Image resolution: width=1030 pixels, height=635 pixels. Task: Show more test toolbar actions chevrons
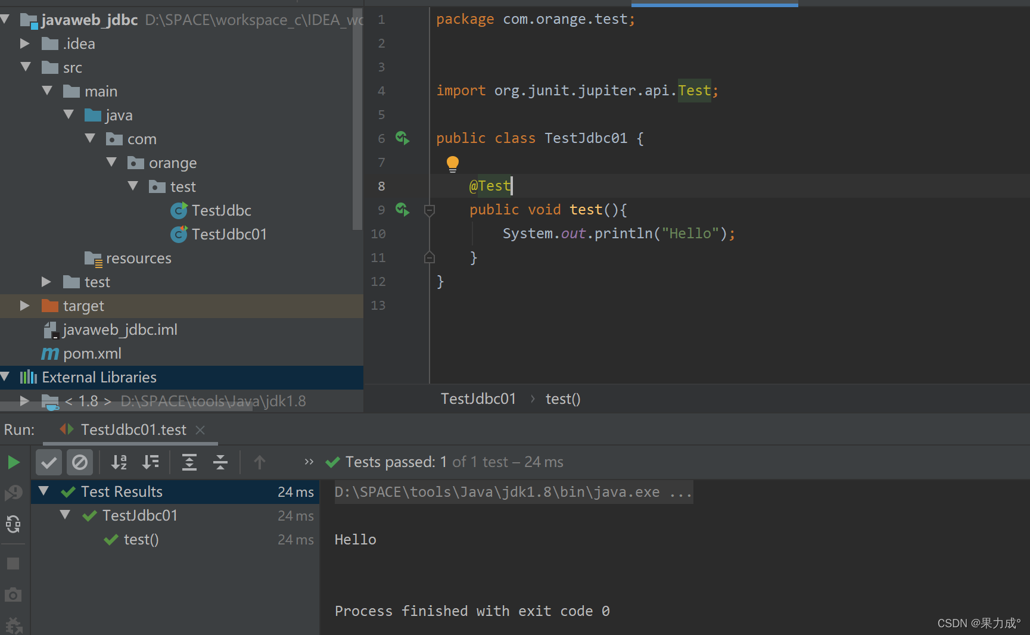pos(309,462)
